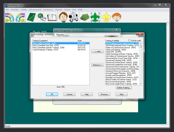Open the Adults menu
Screen dimensions: 174x132
[x=24, y=10]
